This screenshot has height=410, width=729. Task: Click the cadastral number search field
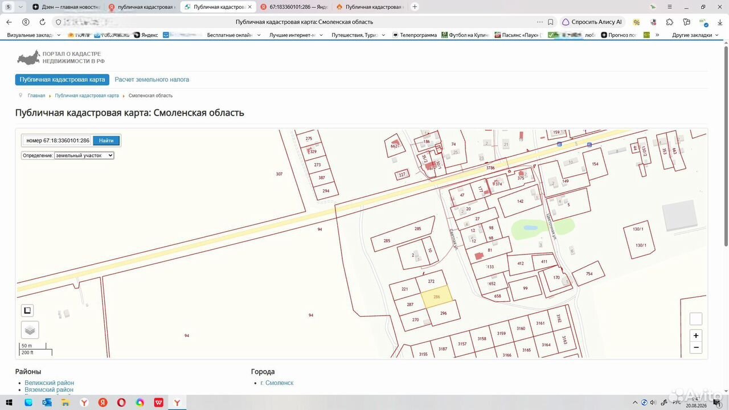point(58,141)
